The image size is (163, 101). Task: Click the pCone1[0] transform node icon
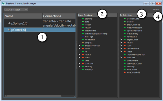(9, 29)
